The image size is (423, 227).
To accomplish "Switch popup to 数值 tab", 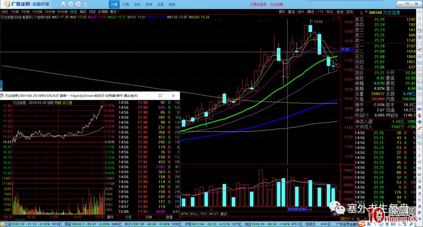I will pyautogui.click(x=169, y=217).
